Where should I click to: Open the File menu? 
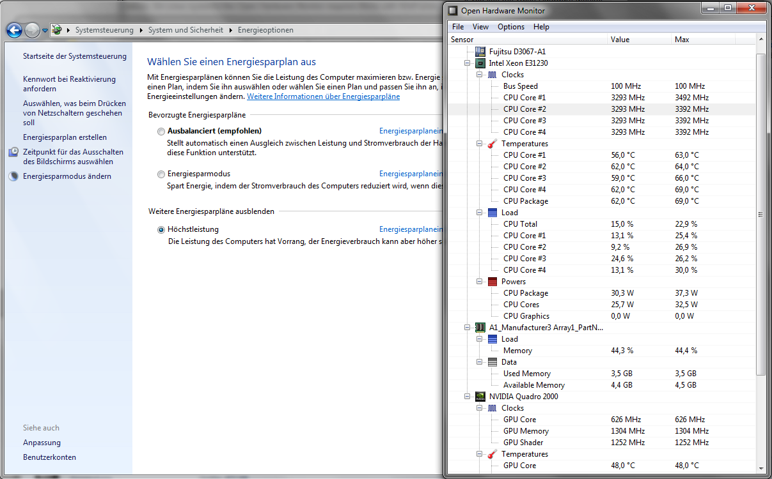click(458, 27)
